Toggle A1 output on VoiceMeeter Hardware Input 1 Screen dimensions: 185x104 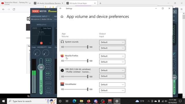(48, 60)
